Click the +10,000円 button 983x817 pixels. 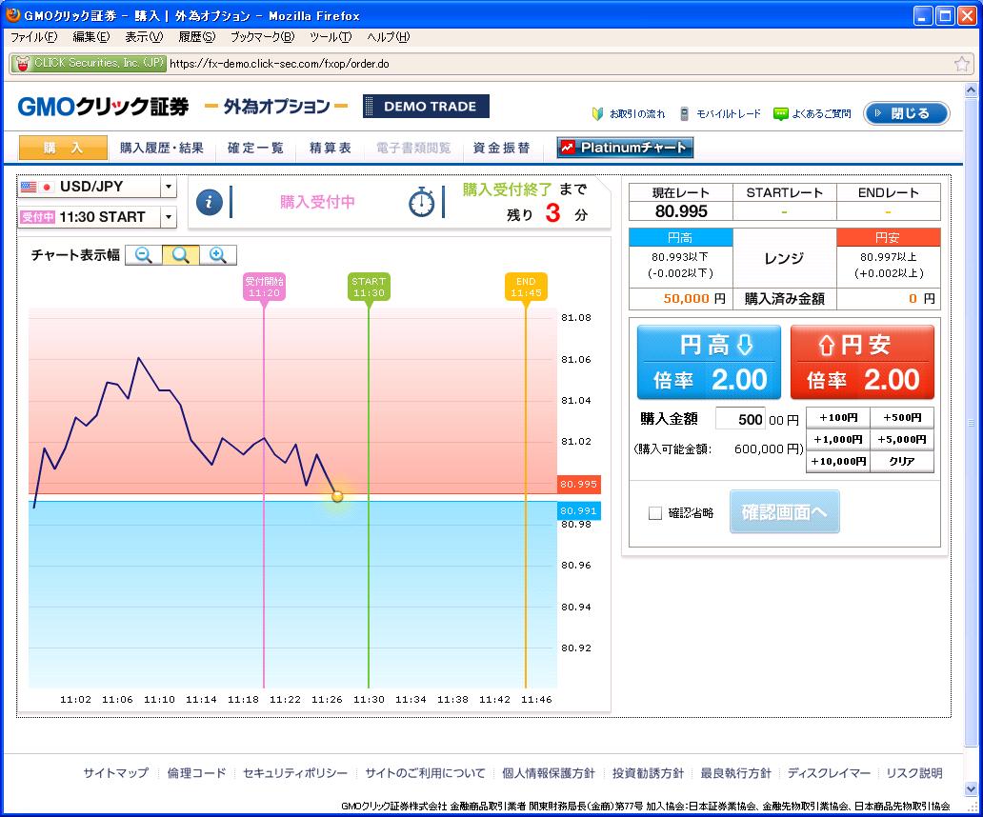coord(838,461)
